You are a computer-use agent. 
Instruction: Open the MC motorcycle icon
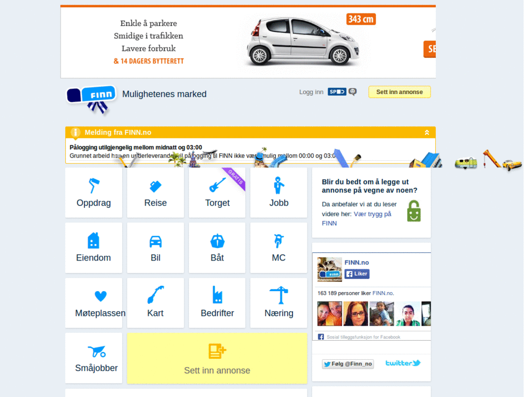[x=278, y=240]
